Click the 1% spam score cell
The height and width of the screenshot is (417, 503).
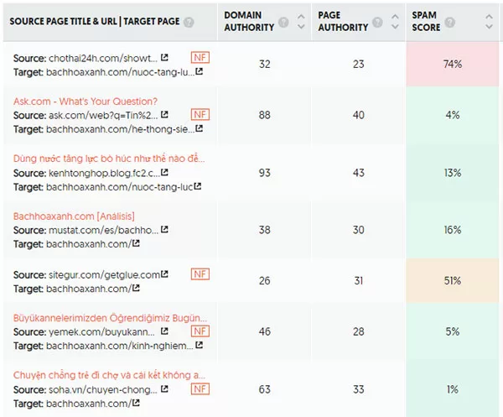453,389
